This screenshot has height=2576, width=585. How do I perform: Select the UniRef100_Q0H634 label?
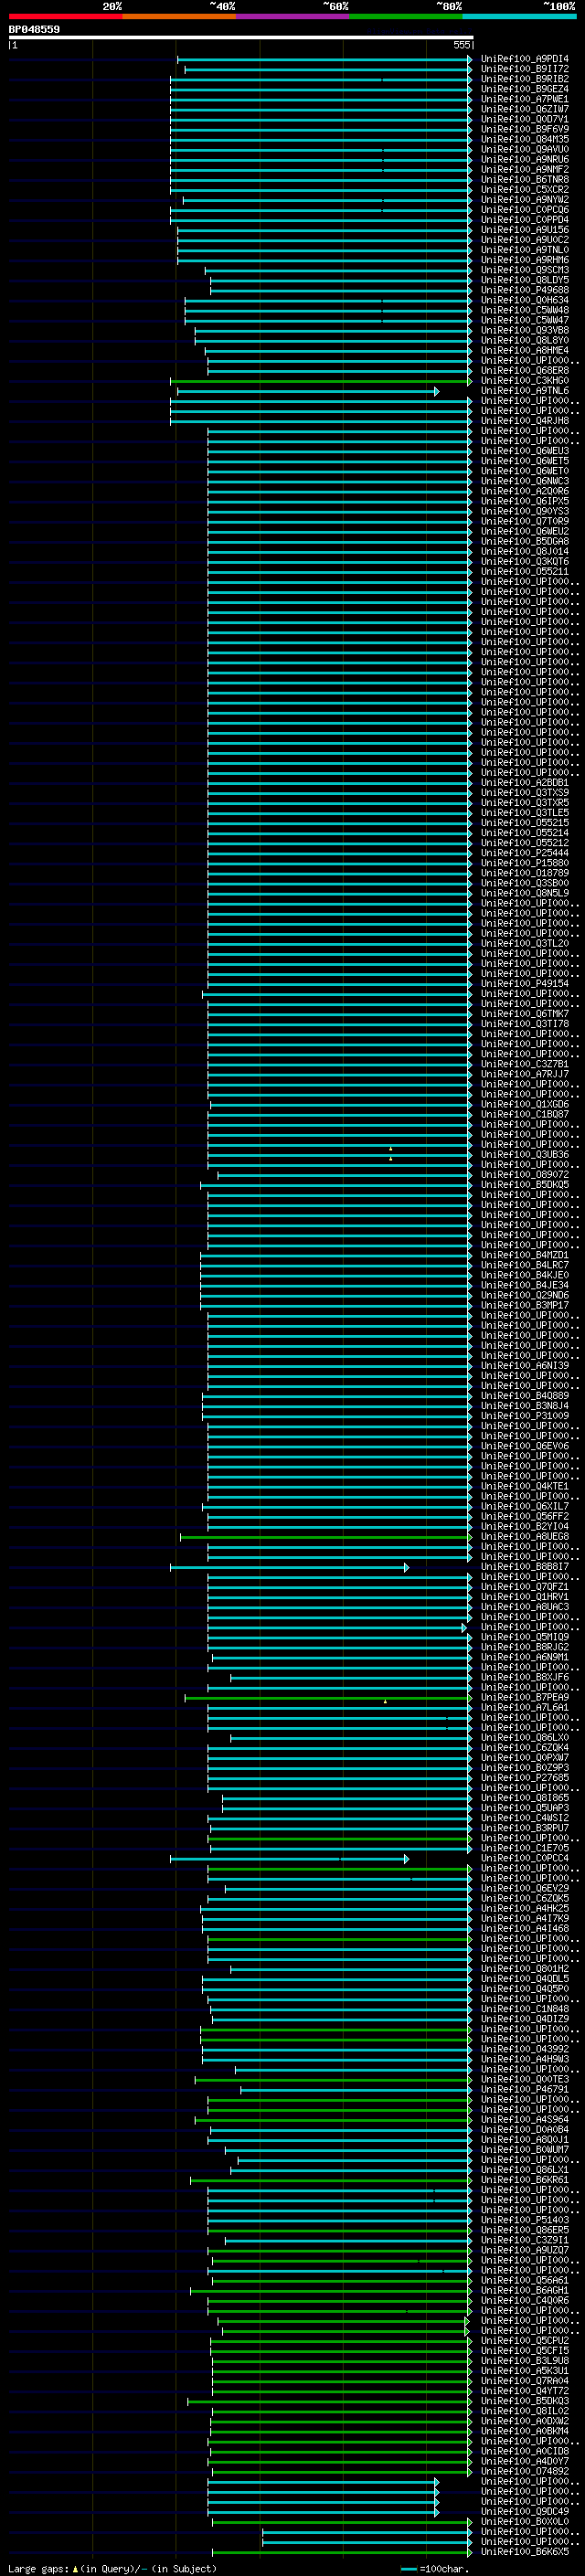524,300
